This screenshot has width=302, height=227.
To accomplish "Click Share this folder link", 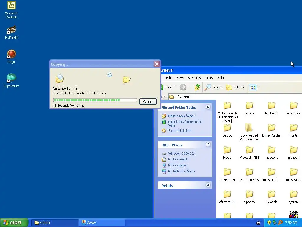I will pyautogui.click(x=180, y=131).
